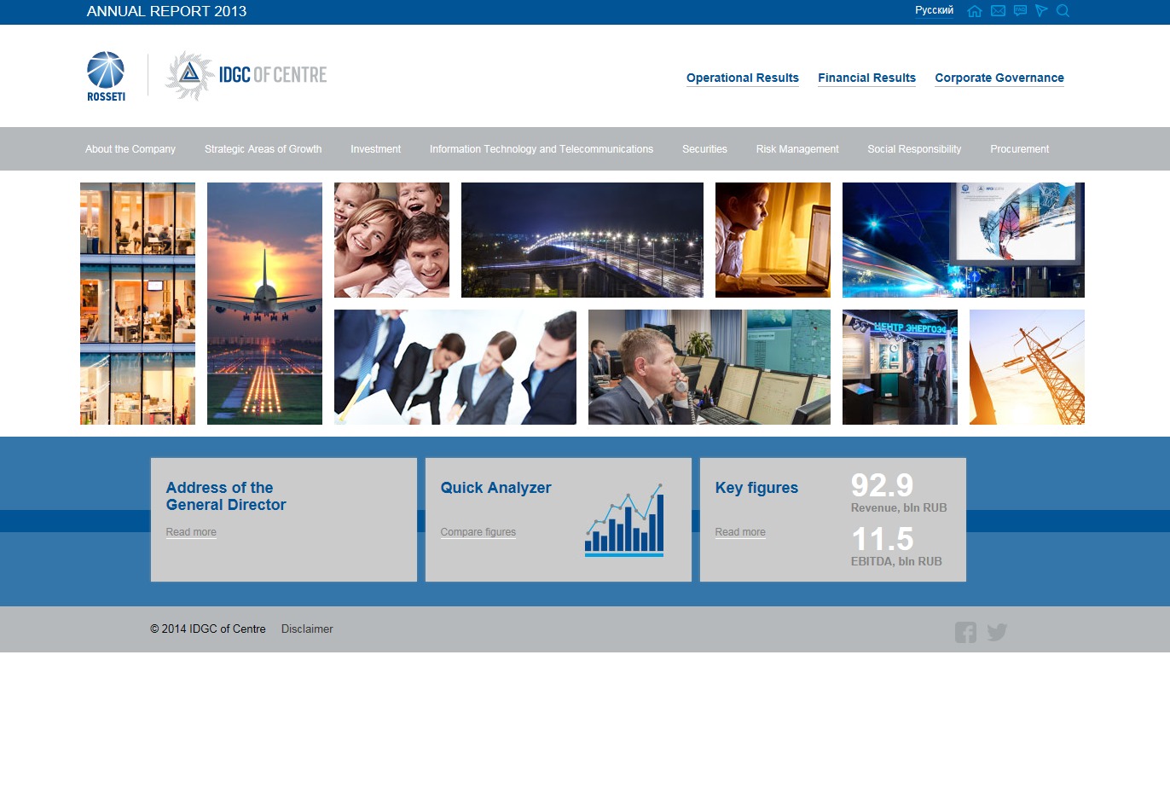
Task: Click the paper plane send icon
Action: pyautogui.click(x=1041, y=11)
